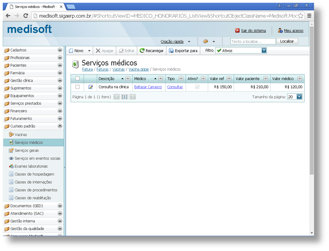Go to Vacina gripe breadcrumb link
The width and height of the screenshot is (329, 251).
139,69
